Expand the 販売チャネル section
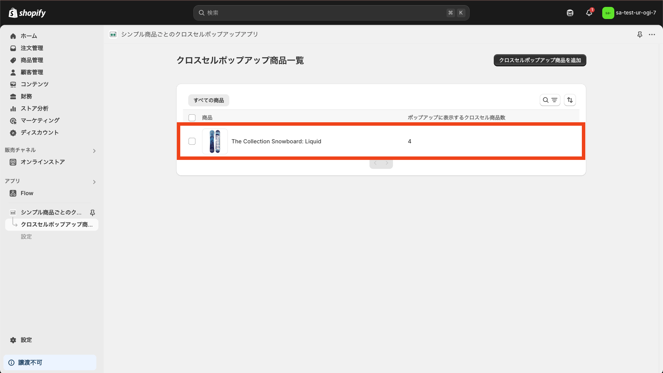Image resolution: width=663 pixels, height=373 pixels. click(94, 151)
